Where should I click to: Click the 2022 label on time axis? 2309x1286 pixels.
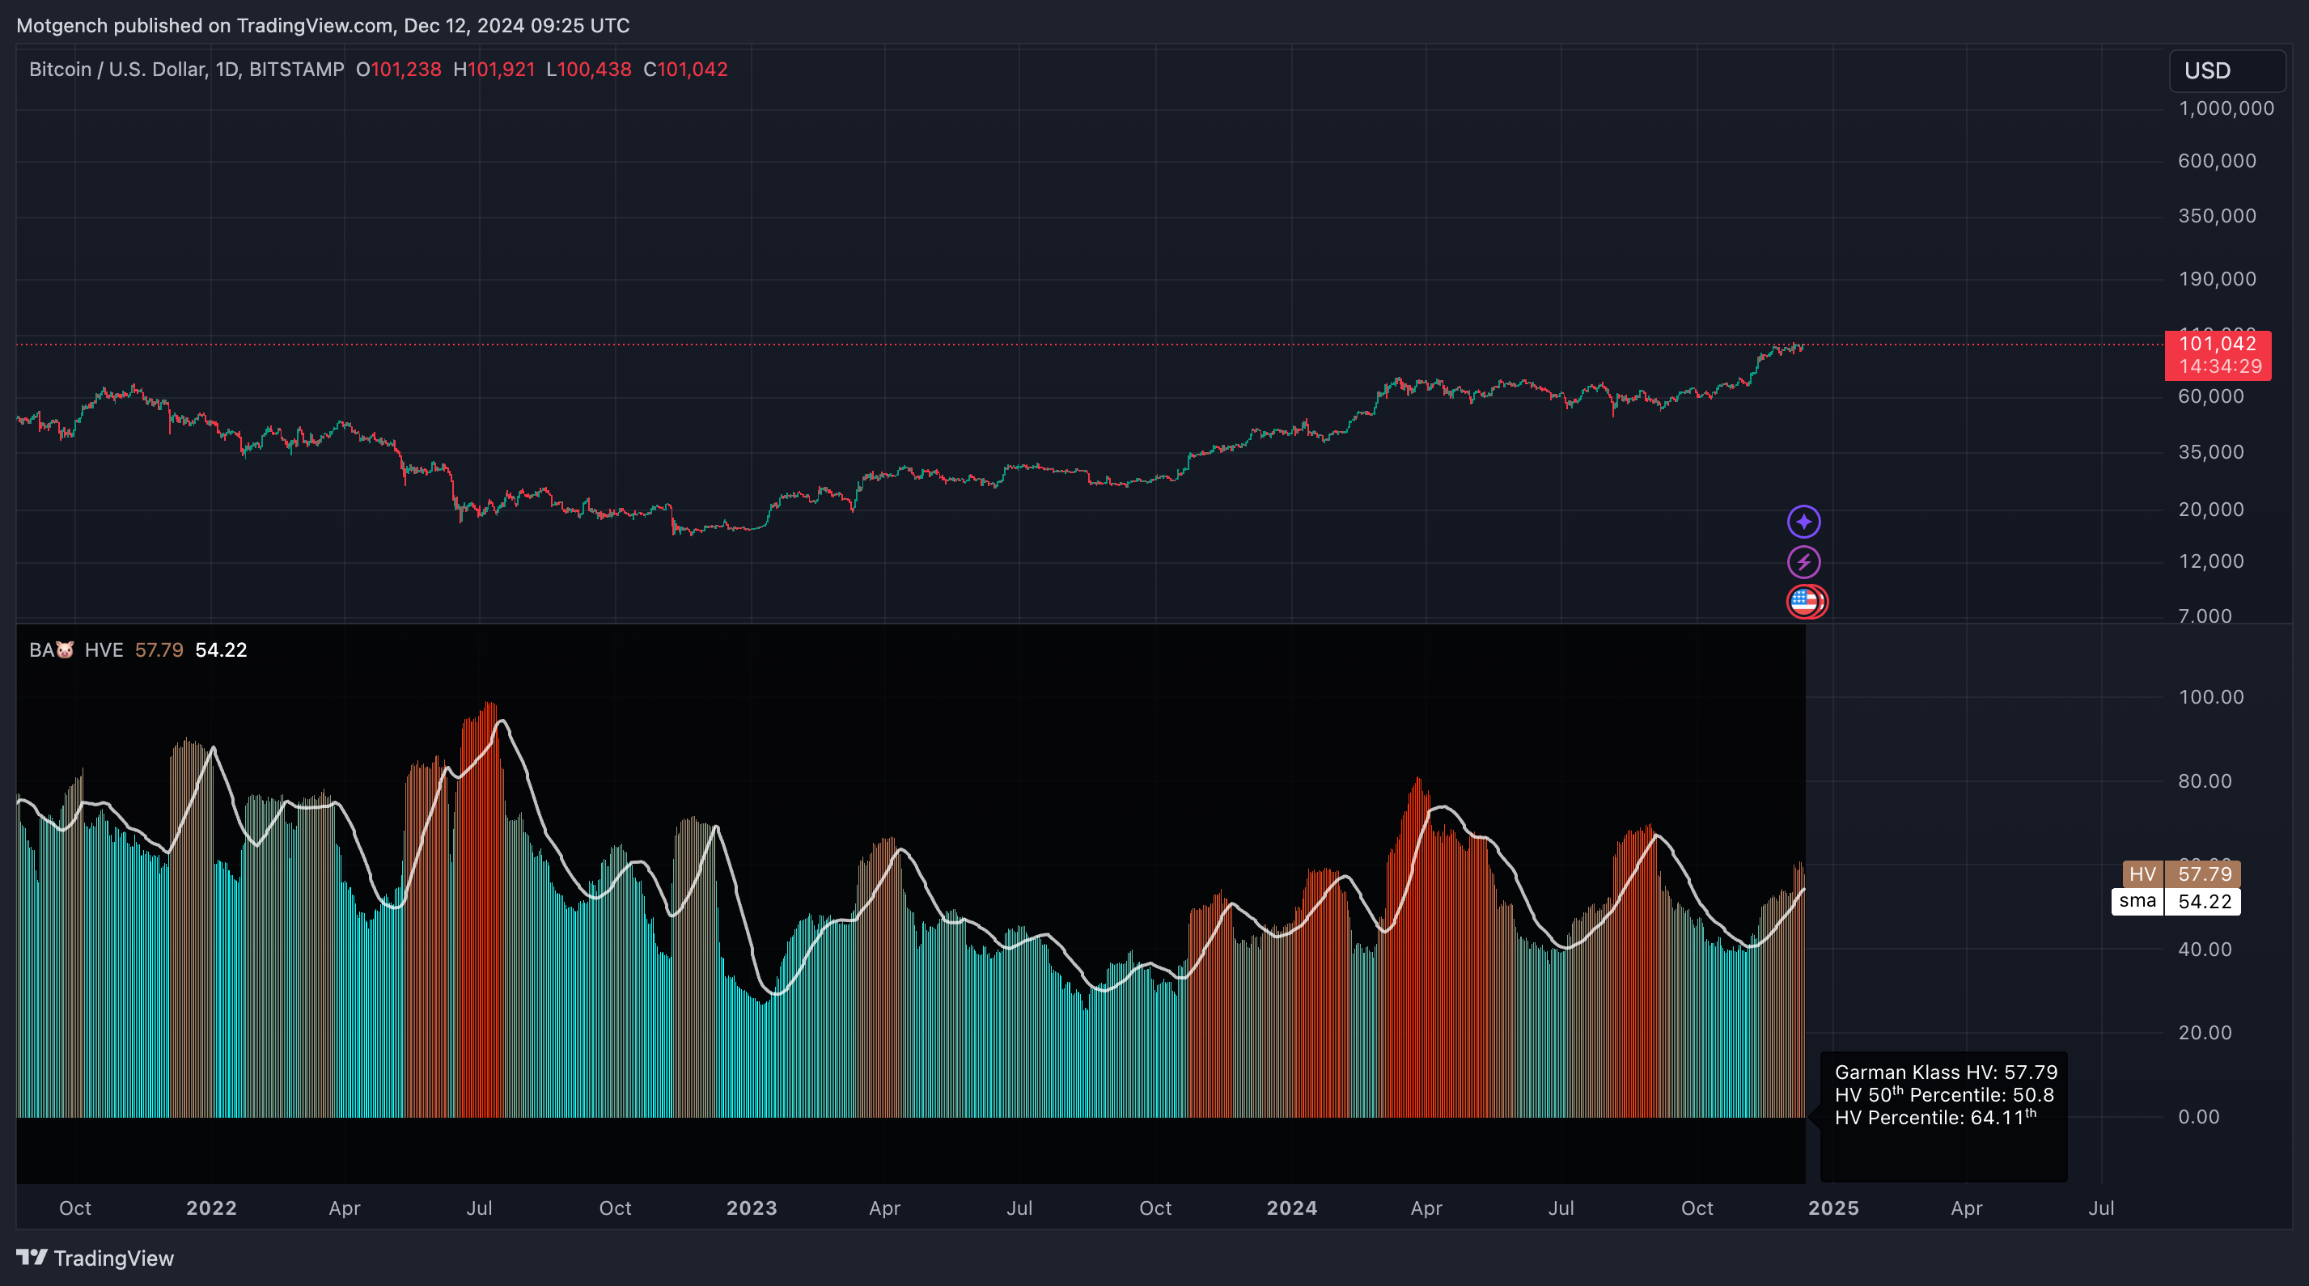211,1208
